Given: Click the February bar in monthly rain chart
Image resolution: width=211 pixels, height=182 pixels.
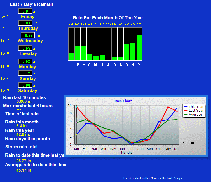Looking at the screenshot, I should coord(78,53).
